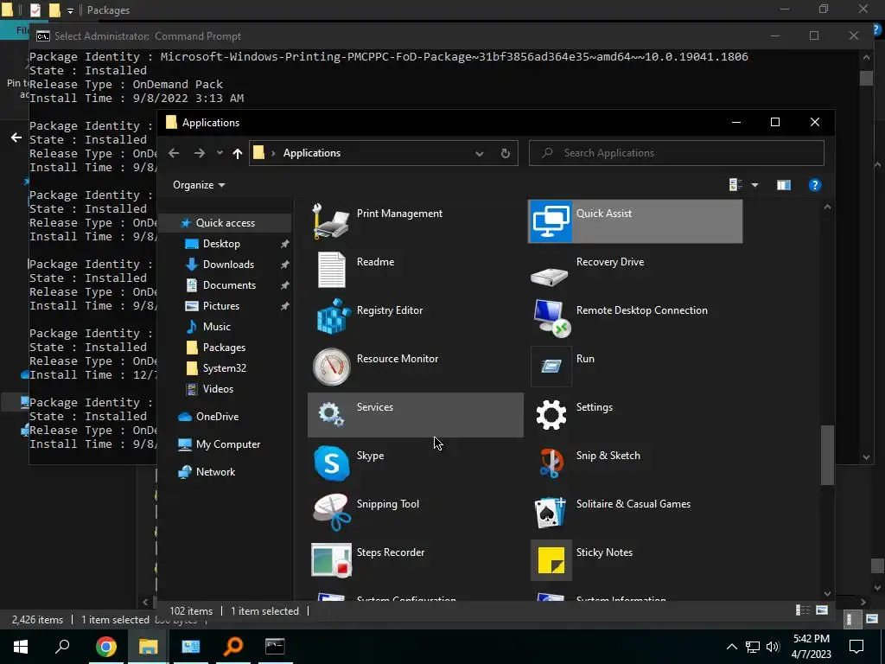Image resolution: width=885 pixels, height=664 pixels.
Task: Launch Google Chrome from the taskbar
Action: [x=105, y=647]
